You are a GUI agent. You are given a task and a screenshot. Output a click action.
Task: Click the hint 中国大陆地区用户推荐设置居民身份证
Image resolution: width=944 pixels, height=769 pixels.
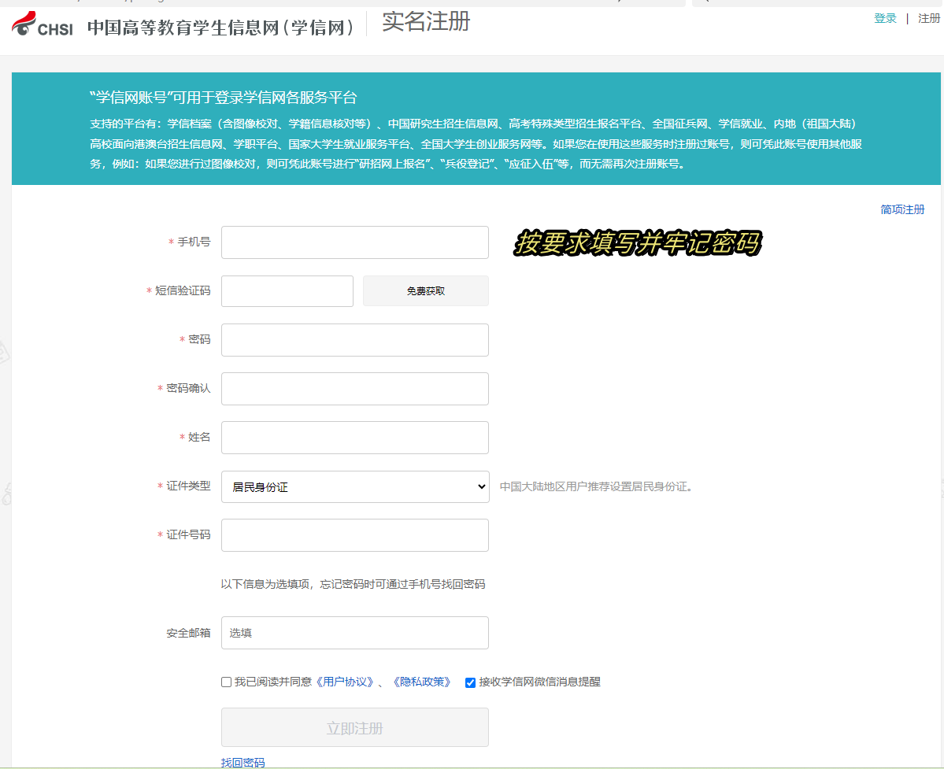[x=597, y=486]
